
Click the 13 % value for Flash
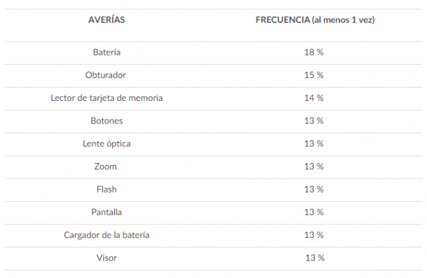coord(314,189)
